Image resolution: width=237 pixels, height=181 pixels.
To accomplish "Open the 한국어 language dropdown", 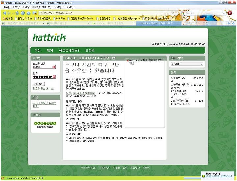I will click(x=187, y=64).
